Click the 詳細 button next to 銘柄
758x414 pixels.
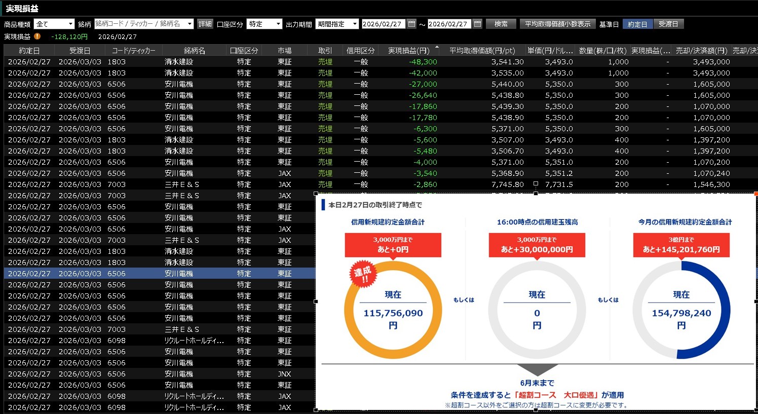pos(205,24)
